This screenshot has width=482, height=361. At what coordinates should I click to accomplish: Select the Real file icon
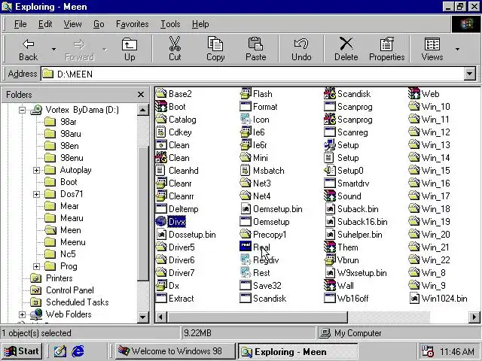[x=246, y=247]
